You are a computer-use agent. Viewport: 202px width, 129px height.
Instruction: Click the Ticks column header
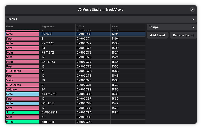click(x=128, y=27)
